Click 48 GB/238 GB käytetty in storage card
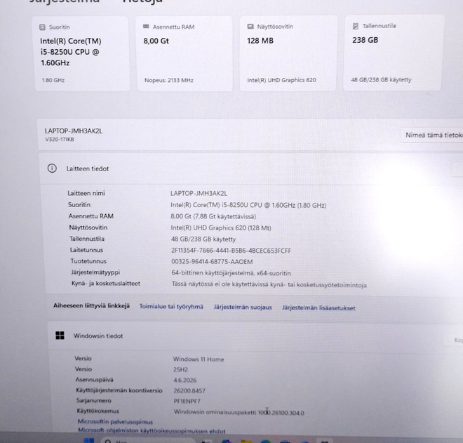This screenshot has width=463, height=443. (x=381, y=79)
